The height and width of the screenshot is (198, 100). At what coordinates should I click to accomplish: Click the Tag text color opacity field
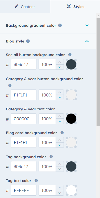click(47, 190)
